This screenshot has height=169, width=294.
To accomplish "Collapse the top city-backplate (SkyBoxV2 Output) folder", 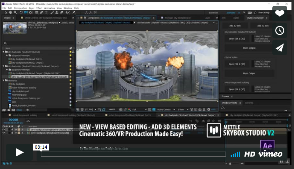I will [x=3, y=52].
